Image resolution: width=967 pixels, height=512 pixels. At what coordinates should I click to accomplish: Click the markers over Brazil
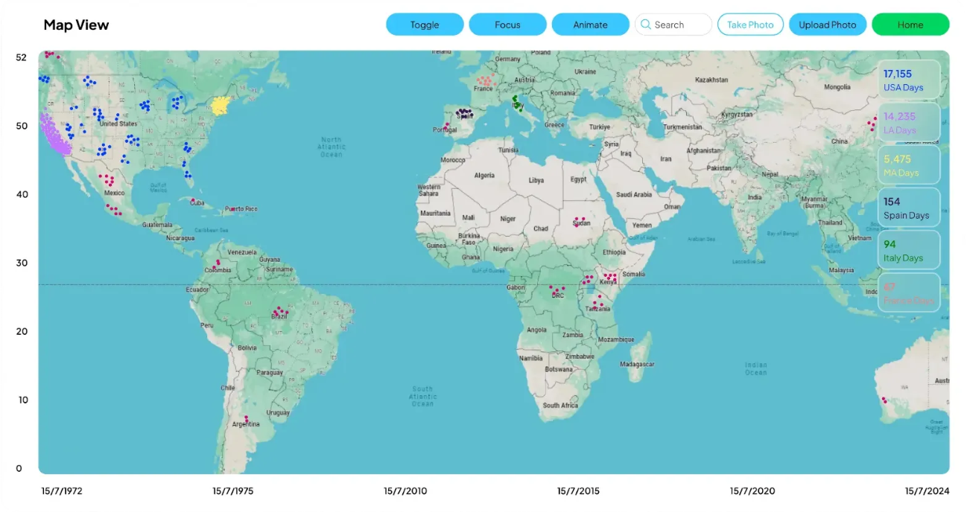point(279,311)
